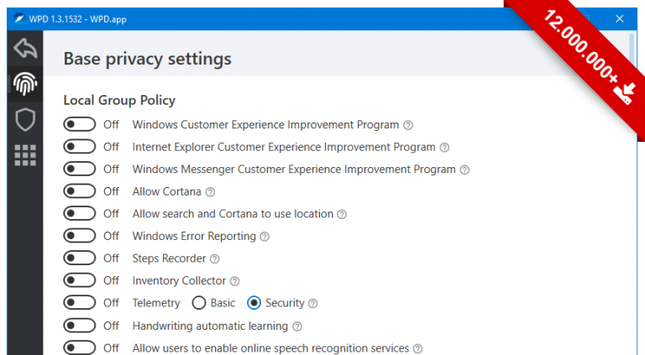Viewport: 645px width, 355px height.
Task: Show help icon next to Steps Recorder
Action: click(x=215, y=258)
